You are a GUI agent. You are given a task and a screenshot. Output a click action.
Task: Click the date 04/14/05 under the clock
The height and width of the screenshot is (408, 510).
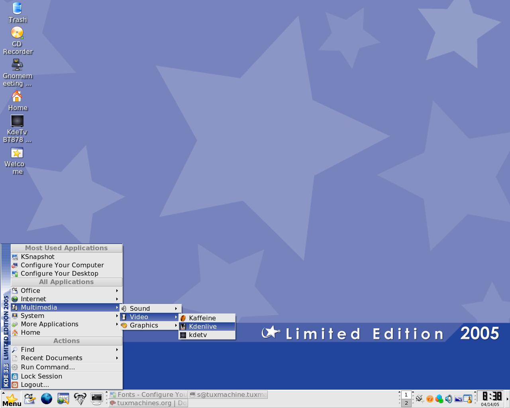click(x=490, y=404)
